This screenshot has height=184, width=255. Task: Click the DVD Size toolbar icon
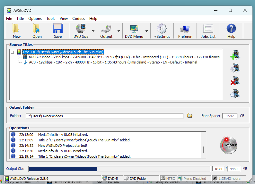click(x=81, y=29)
